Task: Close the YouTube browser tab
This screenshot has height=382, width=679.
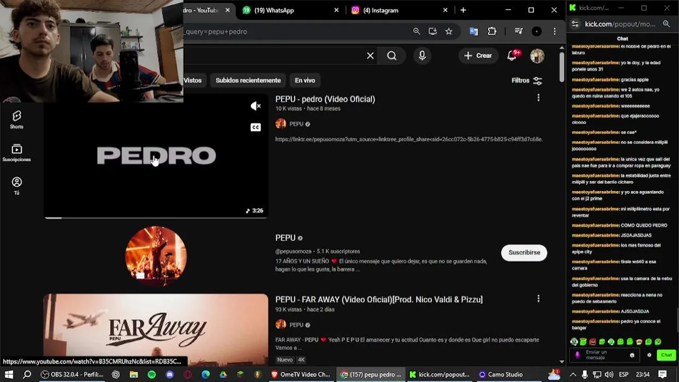Action: 228,10
